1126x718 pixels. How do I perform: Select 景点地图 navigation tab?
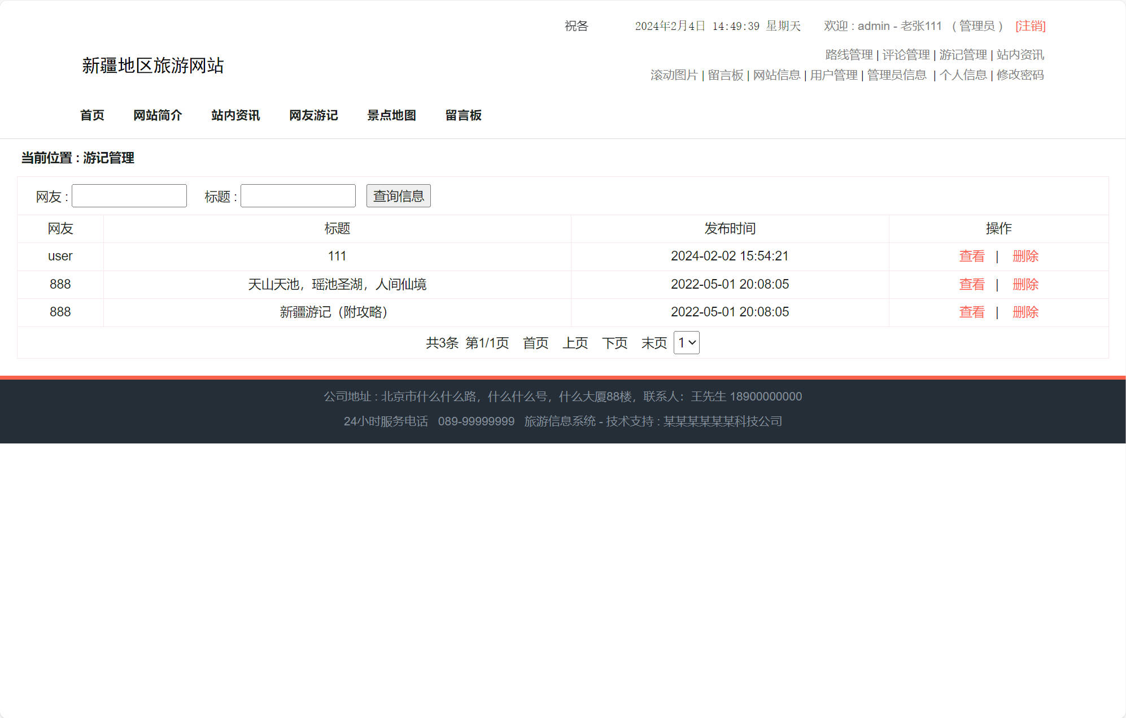pyautogui.click(x=391, y=115)
